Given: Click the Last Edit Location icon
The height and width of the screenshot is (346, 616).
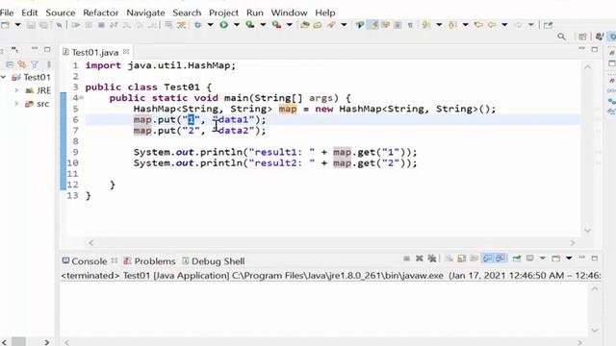Looking at the screenshot, I should click(x=478, y=25).
